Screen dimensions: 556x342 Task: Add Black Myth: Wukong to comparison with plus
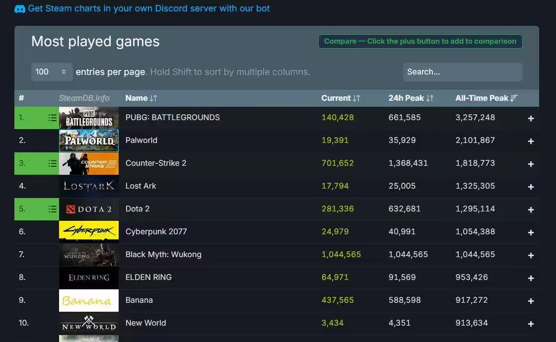(531, 255)
